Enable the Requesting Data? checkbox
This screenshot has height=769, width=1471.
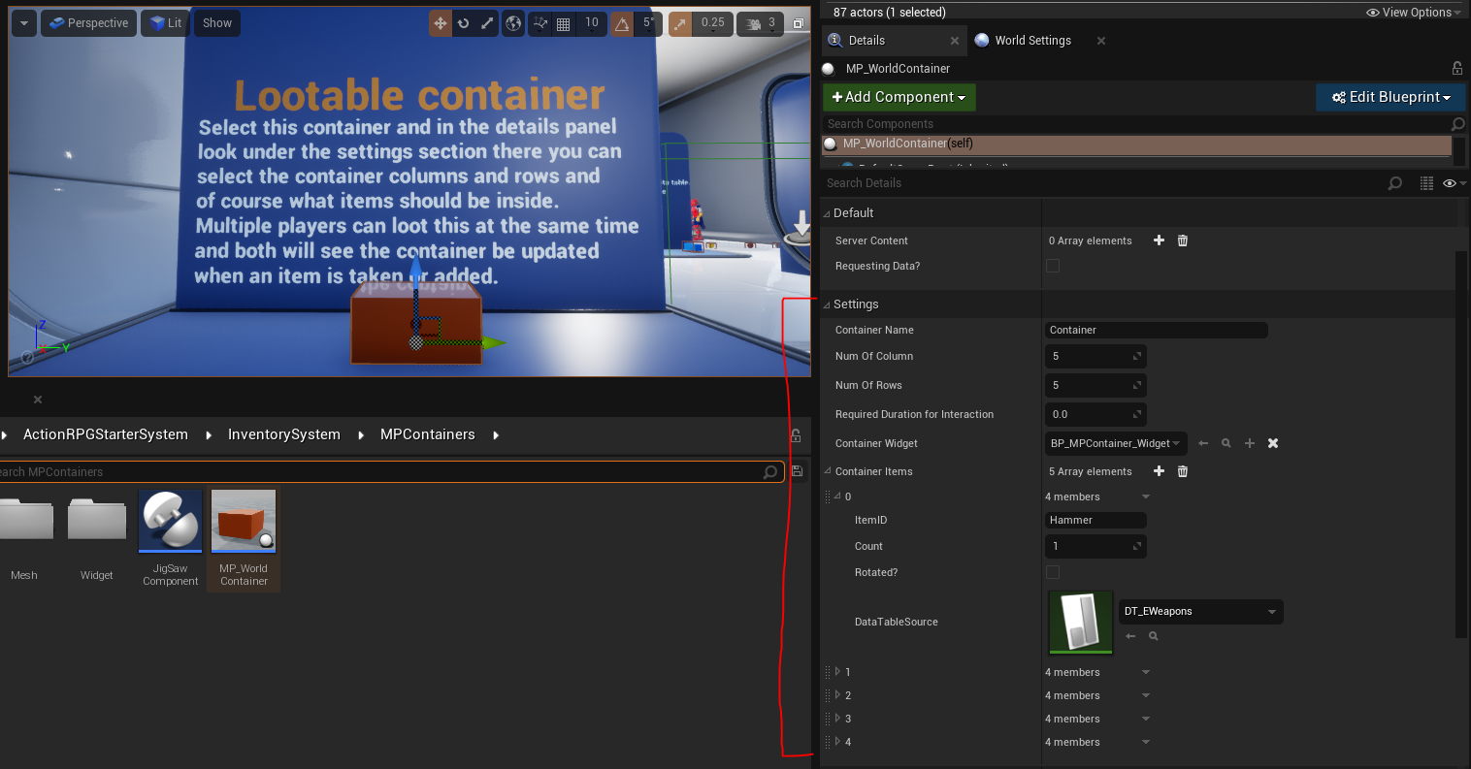click(x=1053, y=266)
